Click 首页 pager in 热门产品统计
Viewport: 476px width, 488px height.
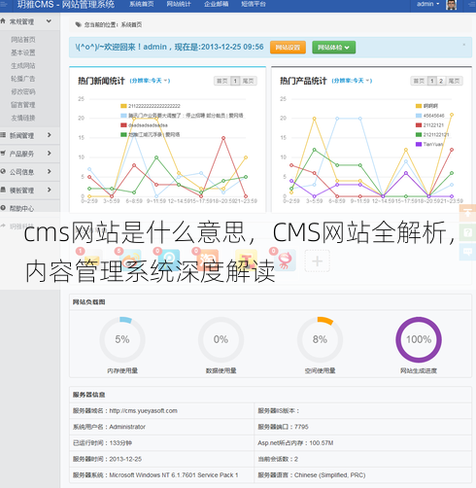pos(419,81)
